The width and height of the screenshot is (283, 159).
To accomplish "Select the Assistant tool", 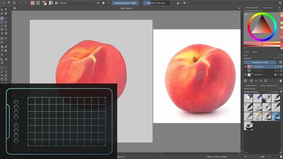I will tap(2, 59).
